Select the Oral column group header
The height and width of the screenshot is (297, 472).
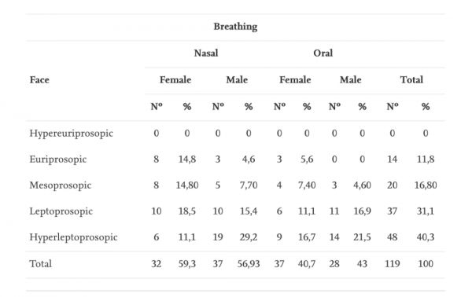point(323,53)
